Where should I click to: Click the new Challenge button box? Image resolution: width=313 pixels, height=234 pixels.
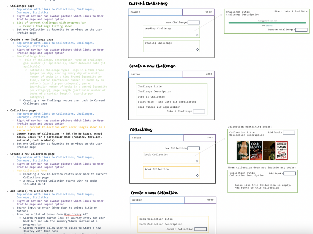(x=194, y=23)
